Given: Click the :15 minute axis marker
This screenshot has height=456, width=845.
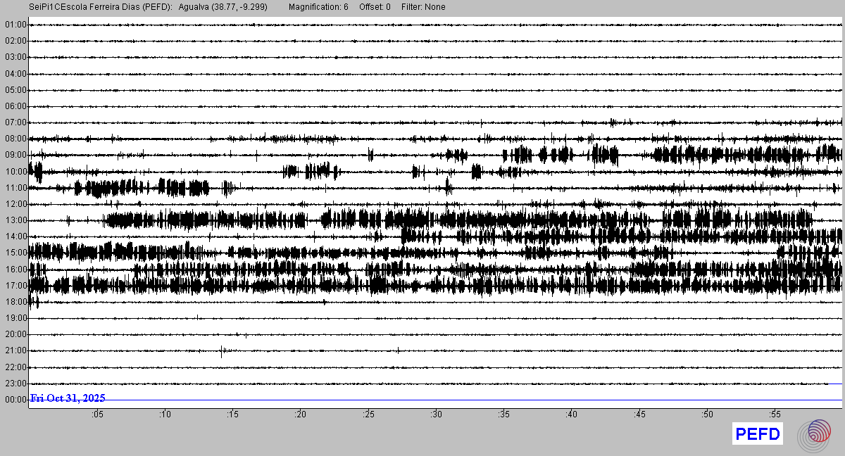Looking at the screenshot, I should (232, 414).
